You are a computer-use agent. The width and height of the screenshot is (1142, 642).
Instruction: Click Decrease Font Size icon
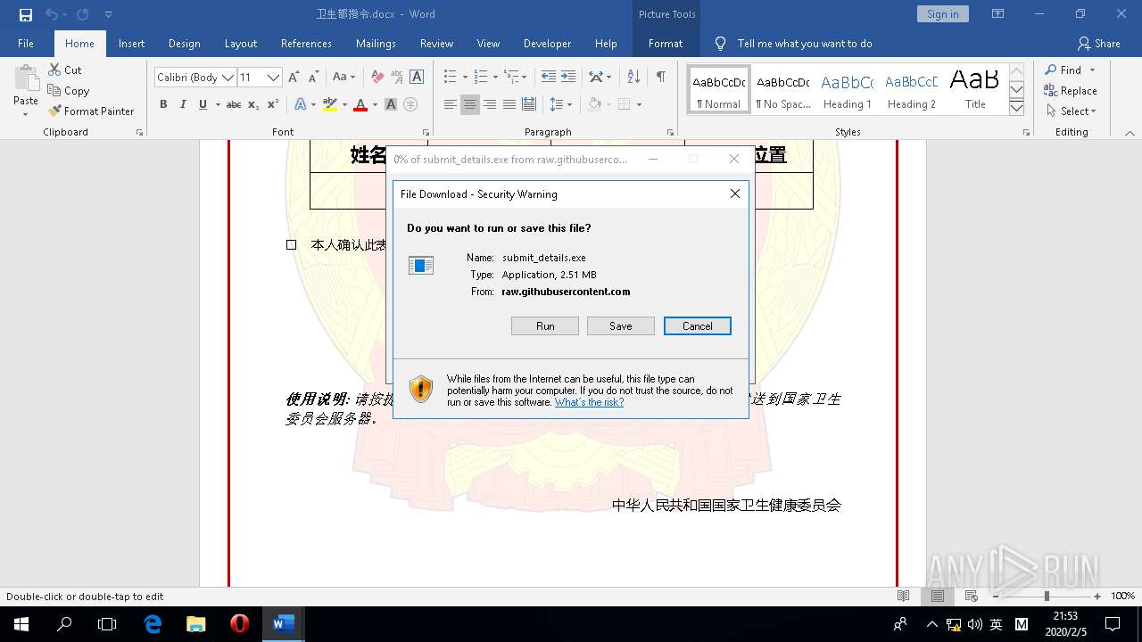pyautogui.click(x=313, y=78)
